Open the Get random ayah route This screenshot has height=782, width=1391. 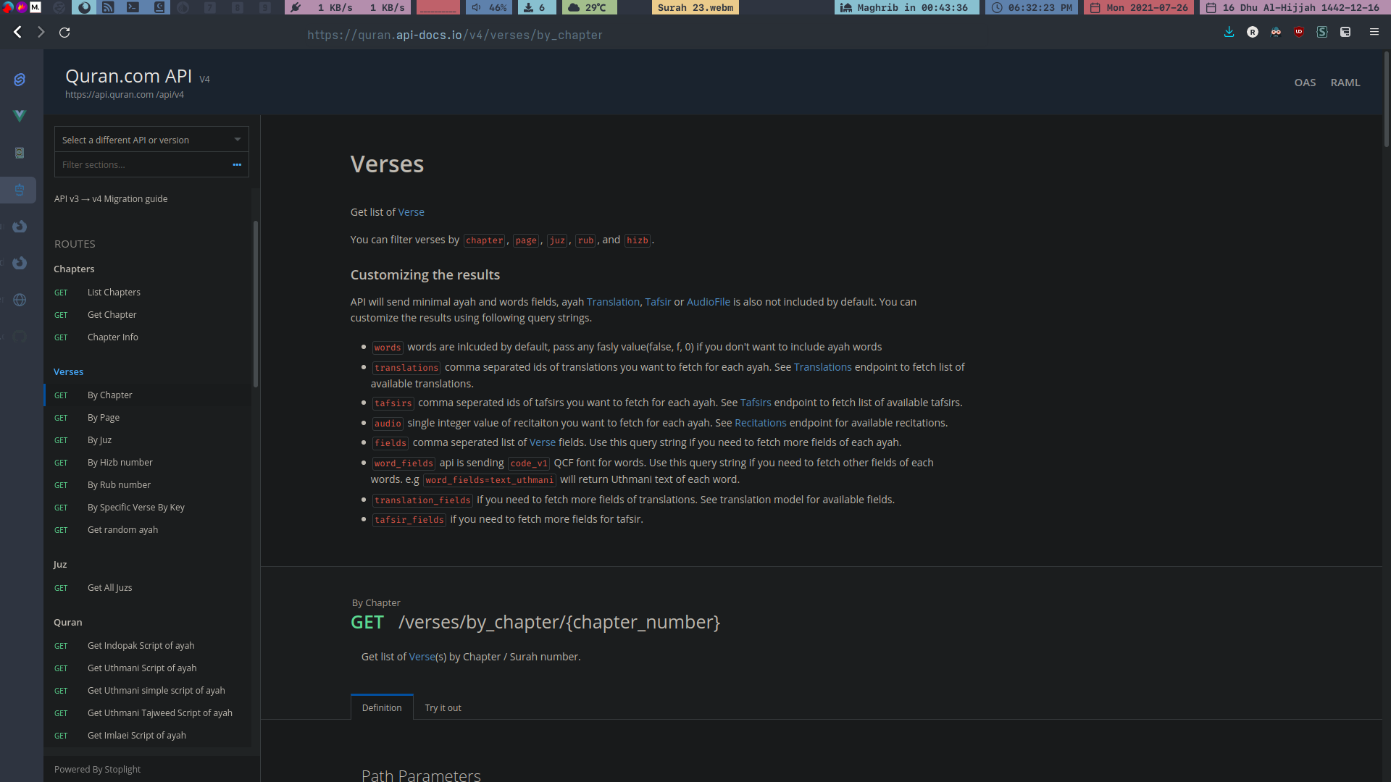[x=122, y=530]
